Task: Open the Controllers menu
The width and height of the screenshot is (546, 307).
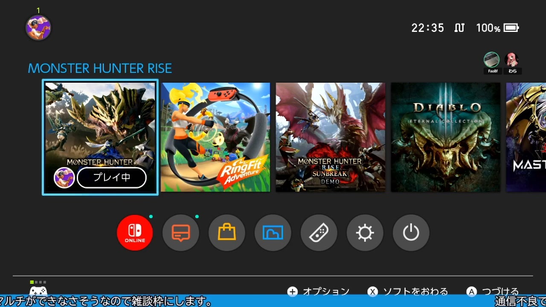Action: click(x=319, y=233)
